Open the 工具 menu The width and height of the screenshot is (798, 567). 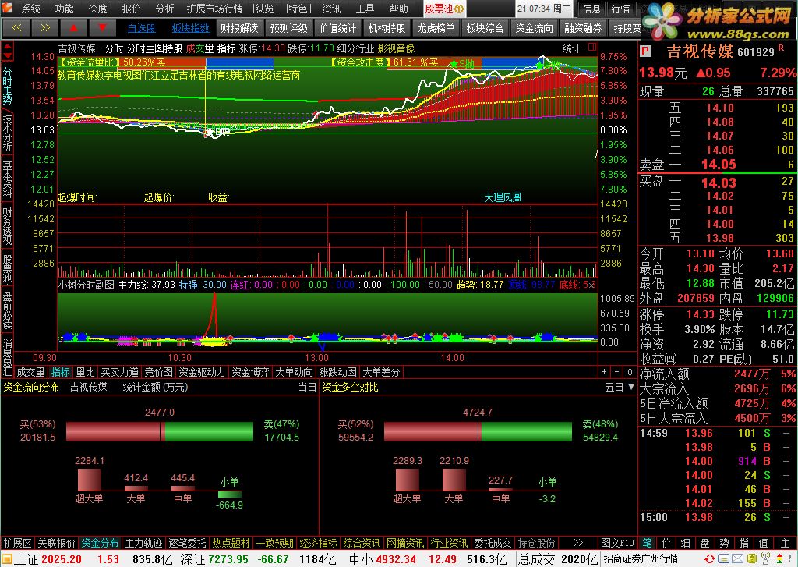click(x=365, y=9)
